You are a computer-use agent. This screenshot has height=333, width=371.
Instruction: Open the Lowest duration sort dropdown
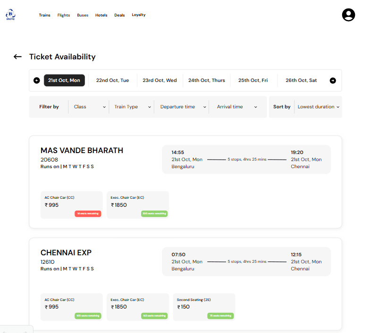pyautogui.click(x=318, y=107)
